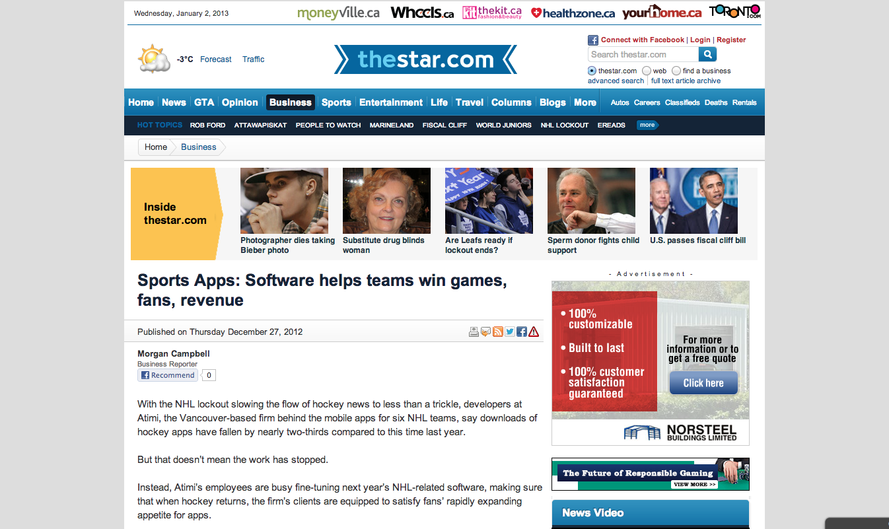Click the sunny weather icon
Image resolution: width=889 pixels, height=529 pixels.
(154, 58)
